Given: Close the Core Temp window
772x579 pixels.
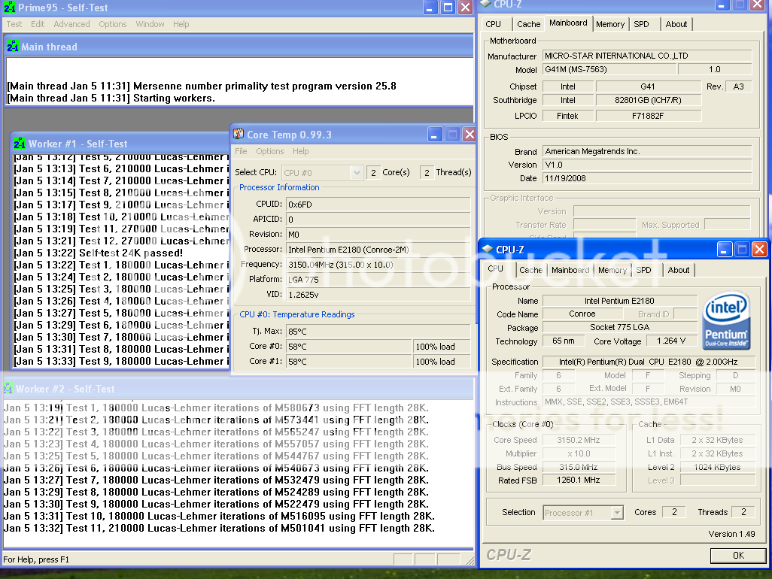Looking at the screenshot, I should (470, 135).
